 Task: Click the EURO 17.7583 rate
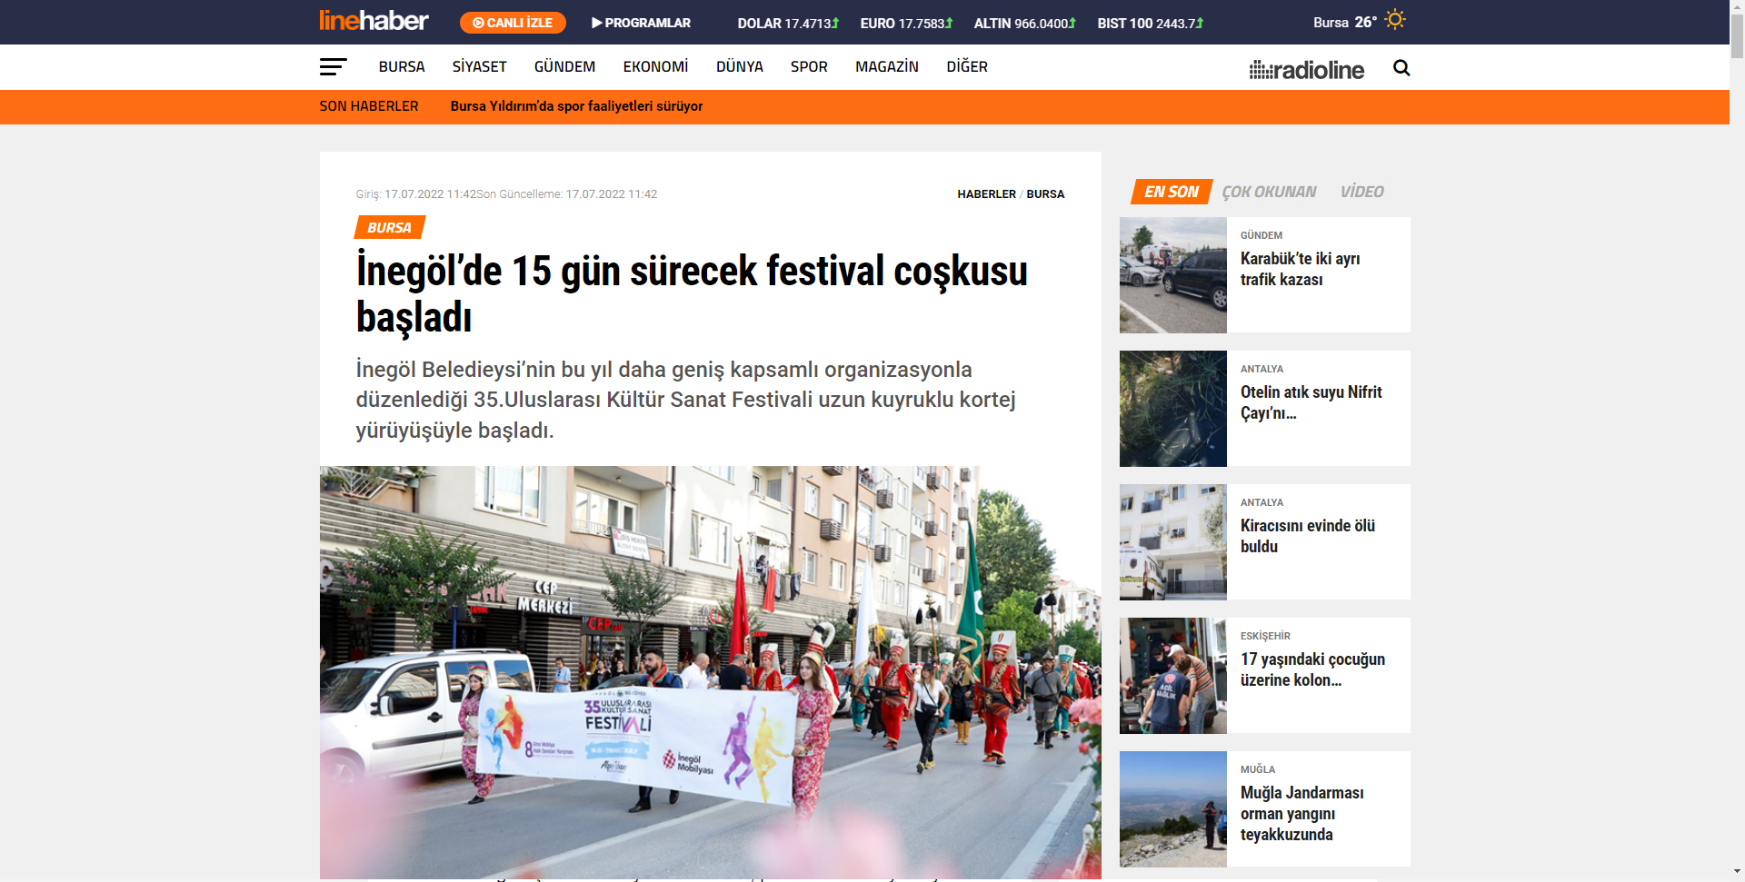tap(906, 24)
